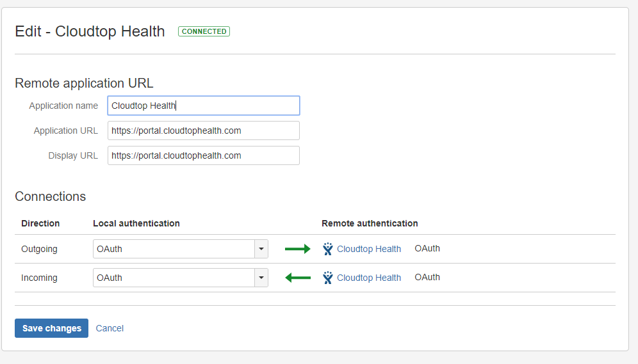Screen dimensions: 638x364
Task: Open Cloudtop Health link in Outgoing row
Action: pyautogui.click(x=368, y=249)
